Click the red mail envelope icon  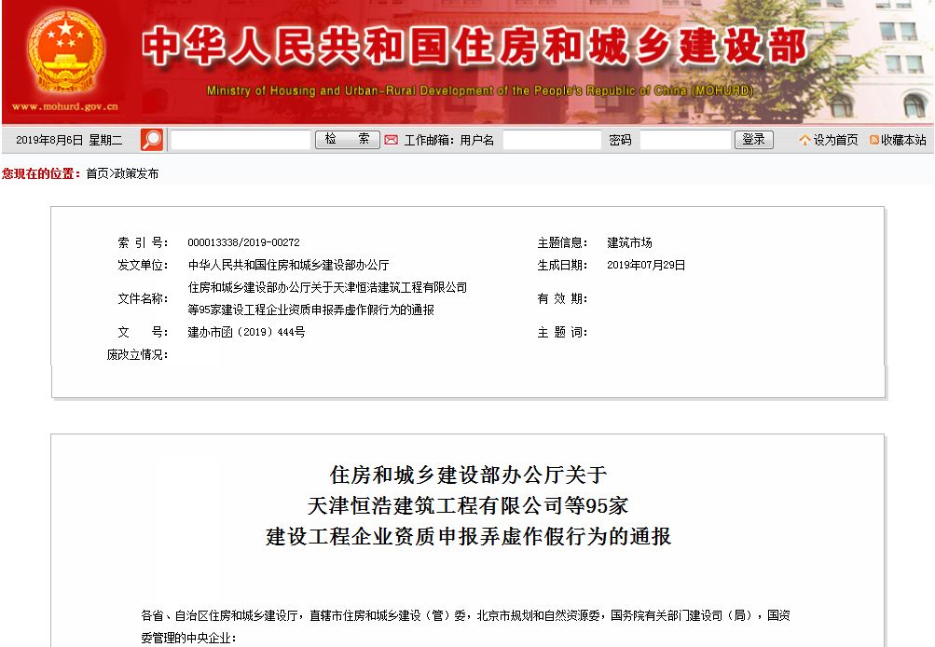click(392, 140)
